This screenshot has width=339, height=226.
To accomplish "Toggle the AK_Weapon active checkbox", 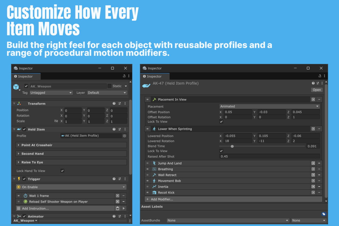I will coord(26,86).
